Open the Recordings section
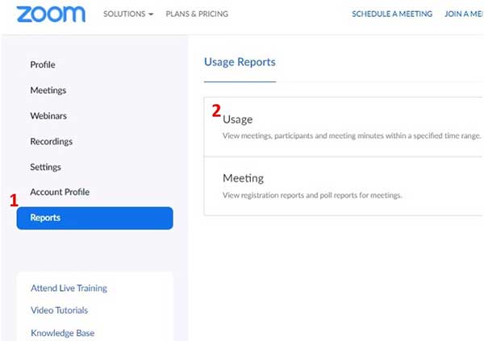 pos(51,142)
